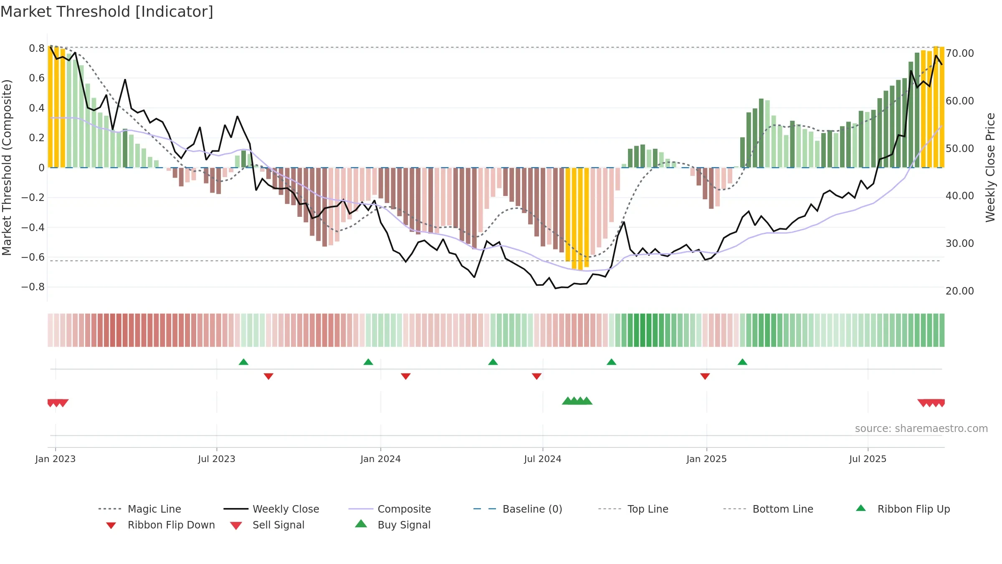The width and height of the screenshot is (1002, 564).
Task: Click the buy signal cluster after Jul 2024
Action: (x=577, y=401)
